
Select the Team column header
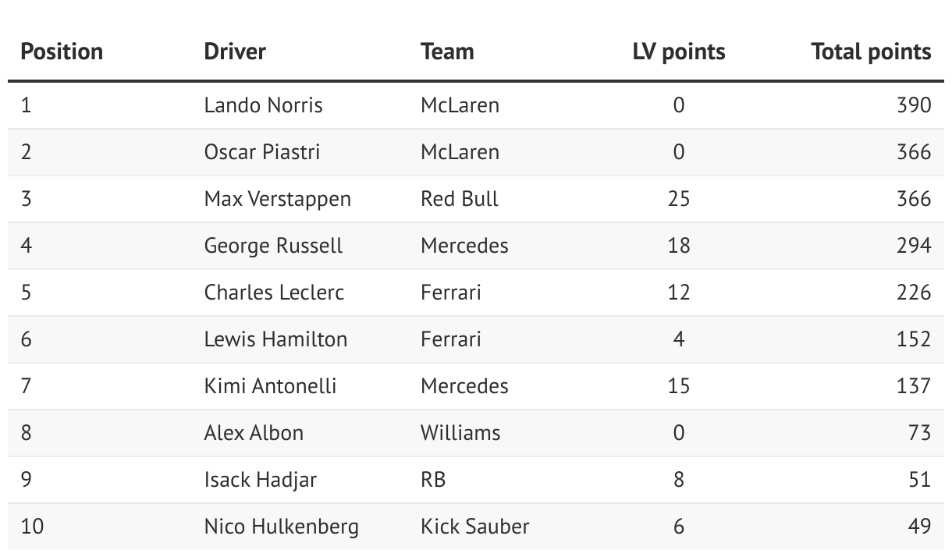click(x=447, y=51)
